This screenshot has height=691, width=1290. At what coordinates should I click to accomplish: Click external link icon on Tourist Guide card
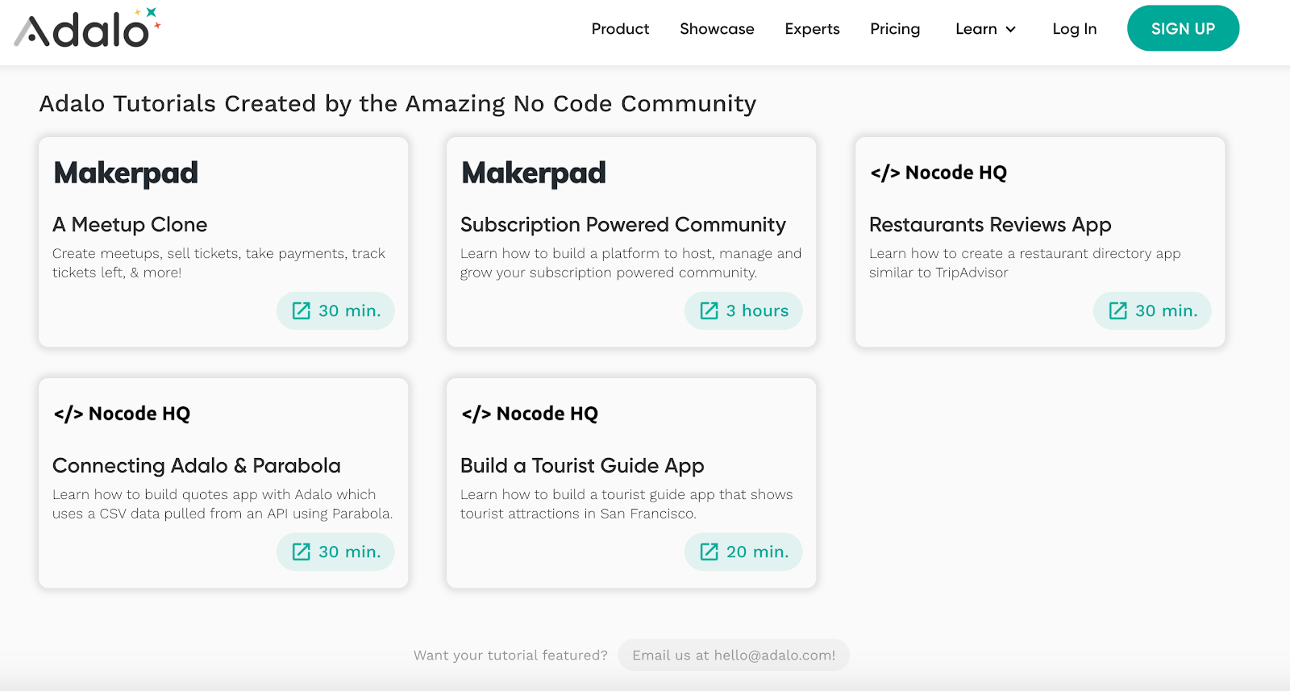click(x=709, y=552)
